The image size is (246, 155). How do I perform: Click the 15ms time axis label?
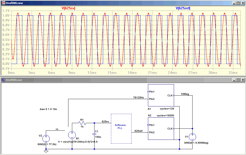pos(112,73)
